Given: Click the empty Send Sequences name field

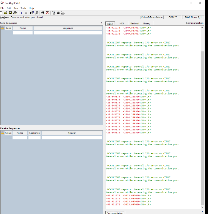Looking at the screenshot, I should click(23, 33).
